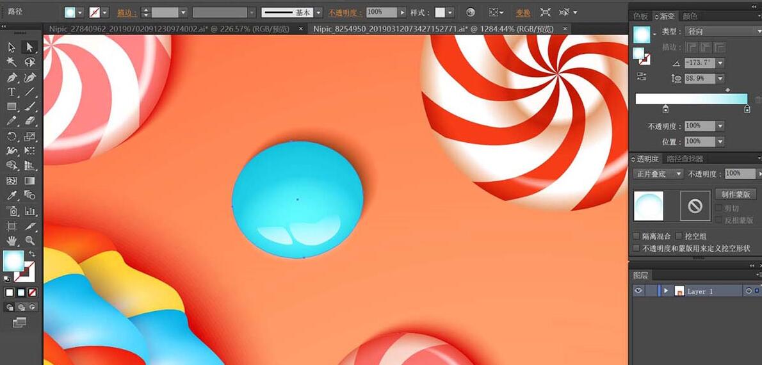Select the Mesh tool

(12, 181)
